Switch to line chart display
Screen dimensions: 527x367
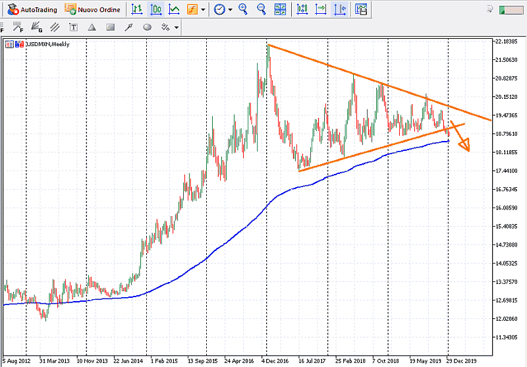click(x=174, y=9)
